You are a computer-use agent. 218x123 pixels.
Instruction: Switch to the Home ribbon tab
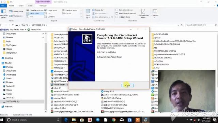[x=11, y=6]
